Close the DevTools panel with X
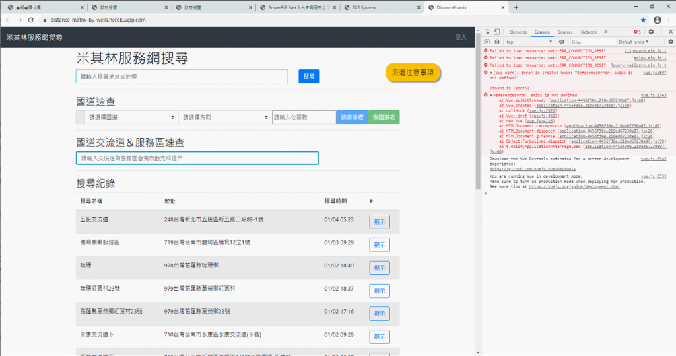Viewport: 676px width, 356px height. click(x=671, y=32)
